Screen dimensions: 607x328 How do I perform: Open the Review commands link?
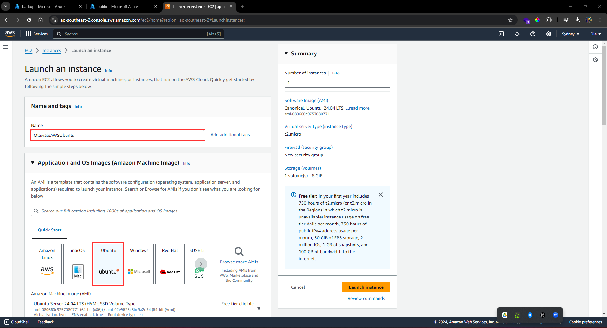pos(366,298)
